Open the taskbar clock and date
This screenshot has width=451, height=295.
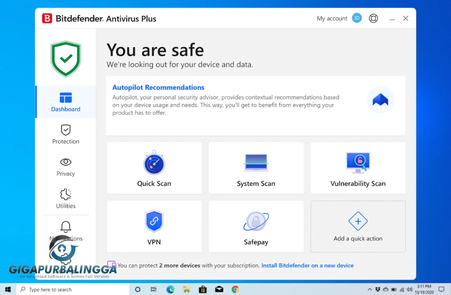(x=424, y=289)
